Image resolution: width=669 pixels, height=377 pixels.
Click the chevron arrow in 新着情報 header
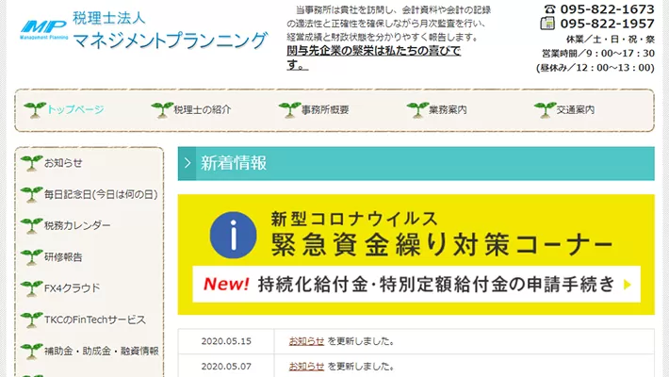[x=188, y=163]
